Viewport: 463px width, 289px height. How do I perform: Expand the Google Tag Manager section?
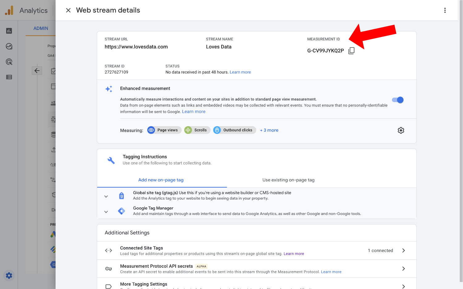click(x=106, y=212)
